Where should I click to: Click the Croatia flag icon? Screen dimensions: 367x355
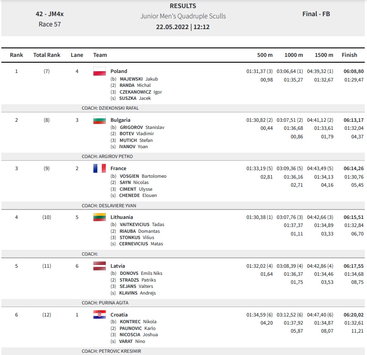(x=100, y=315)
